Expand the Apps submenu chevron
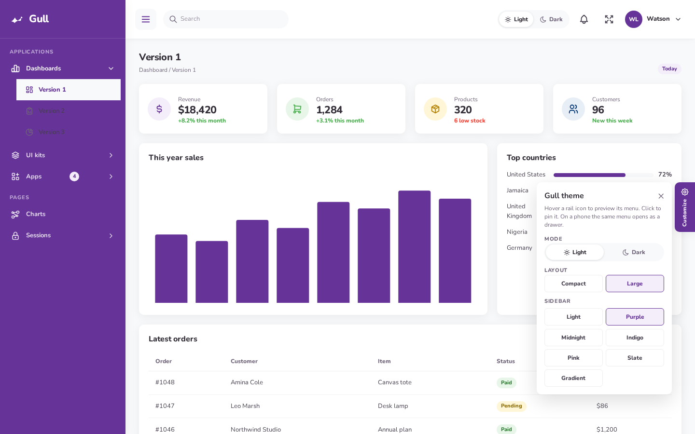The height and width of the screenshot is (434, 695). 111,176
